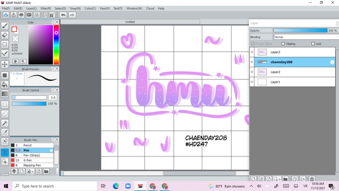Activate the Move tool

click(x=5, y=64)
